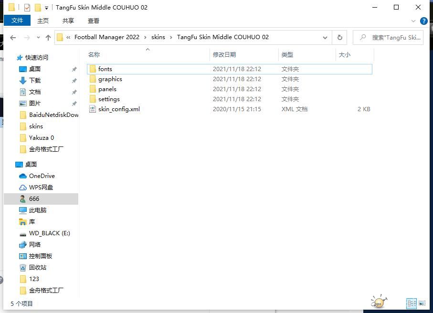The width and height of the screenshot is (433, 313).
Task: Open the Recycle Bin in sidebar
Action: tap(38, 267)
